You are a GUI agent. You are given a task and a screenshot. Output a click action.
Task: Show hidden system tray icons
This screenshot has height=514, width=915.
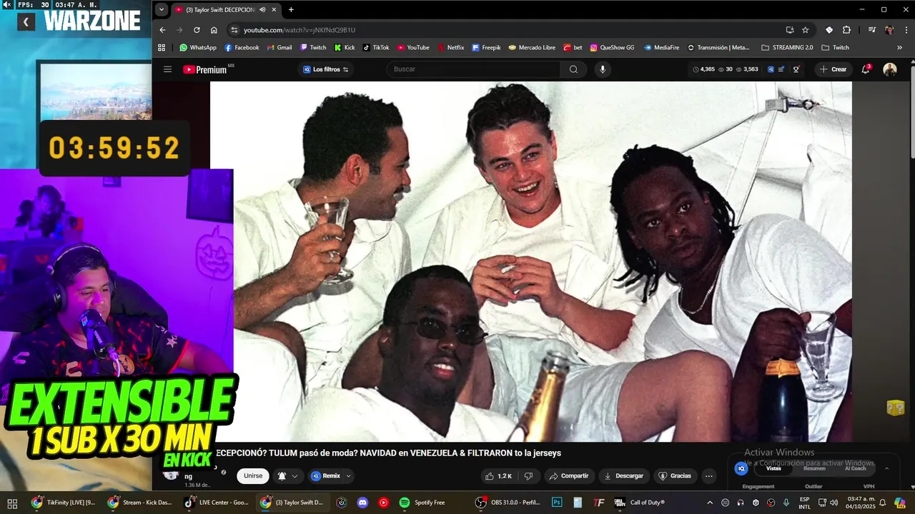[x=710, y=503]
